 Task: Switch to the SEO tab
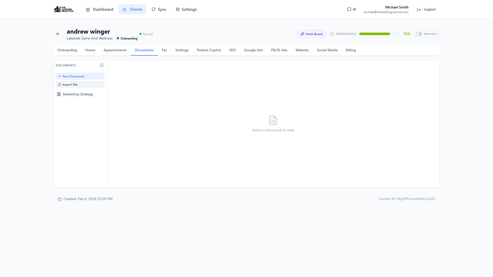232,50
